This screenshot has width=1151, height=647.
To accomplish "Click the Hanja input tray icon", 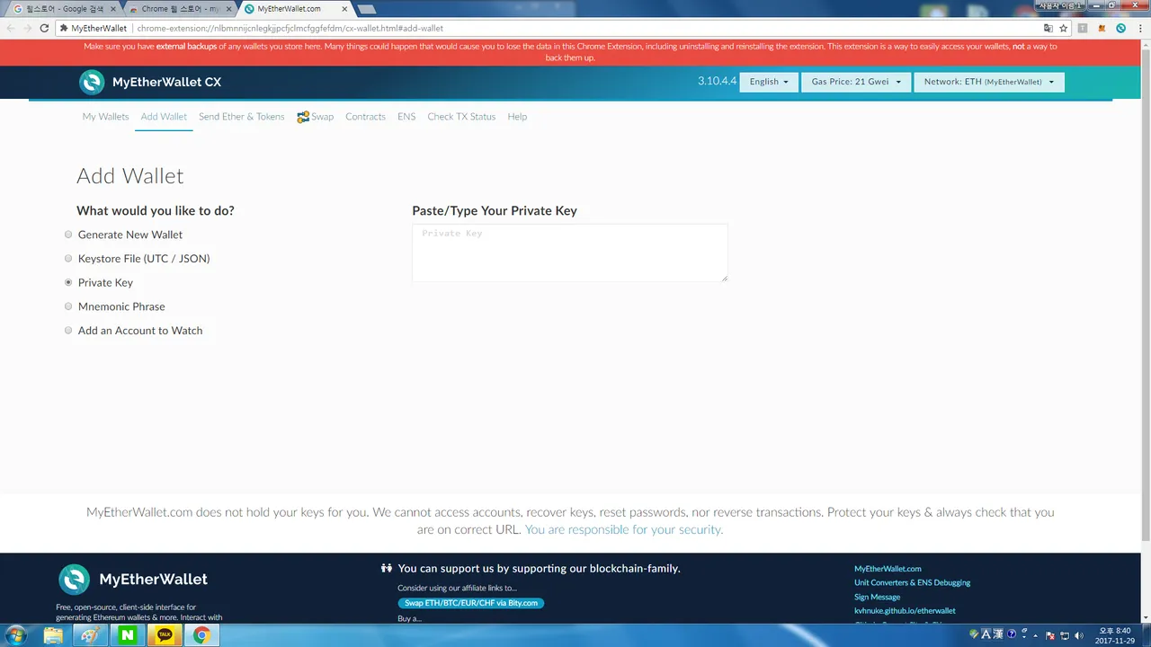I will coord(997,634).
